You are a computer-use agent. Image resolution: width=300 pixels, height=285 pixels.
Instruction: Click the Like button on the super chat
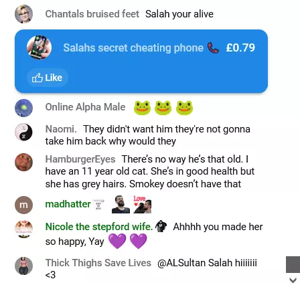coord(48,78)
